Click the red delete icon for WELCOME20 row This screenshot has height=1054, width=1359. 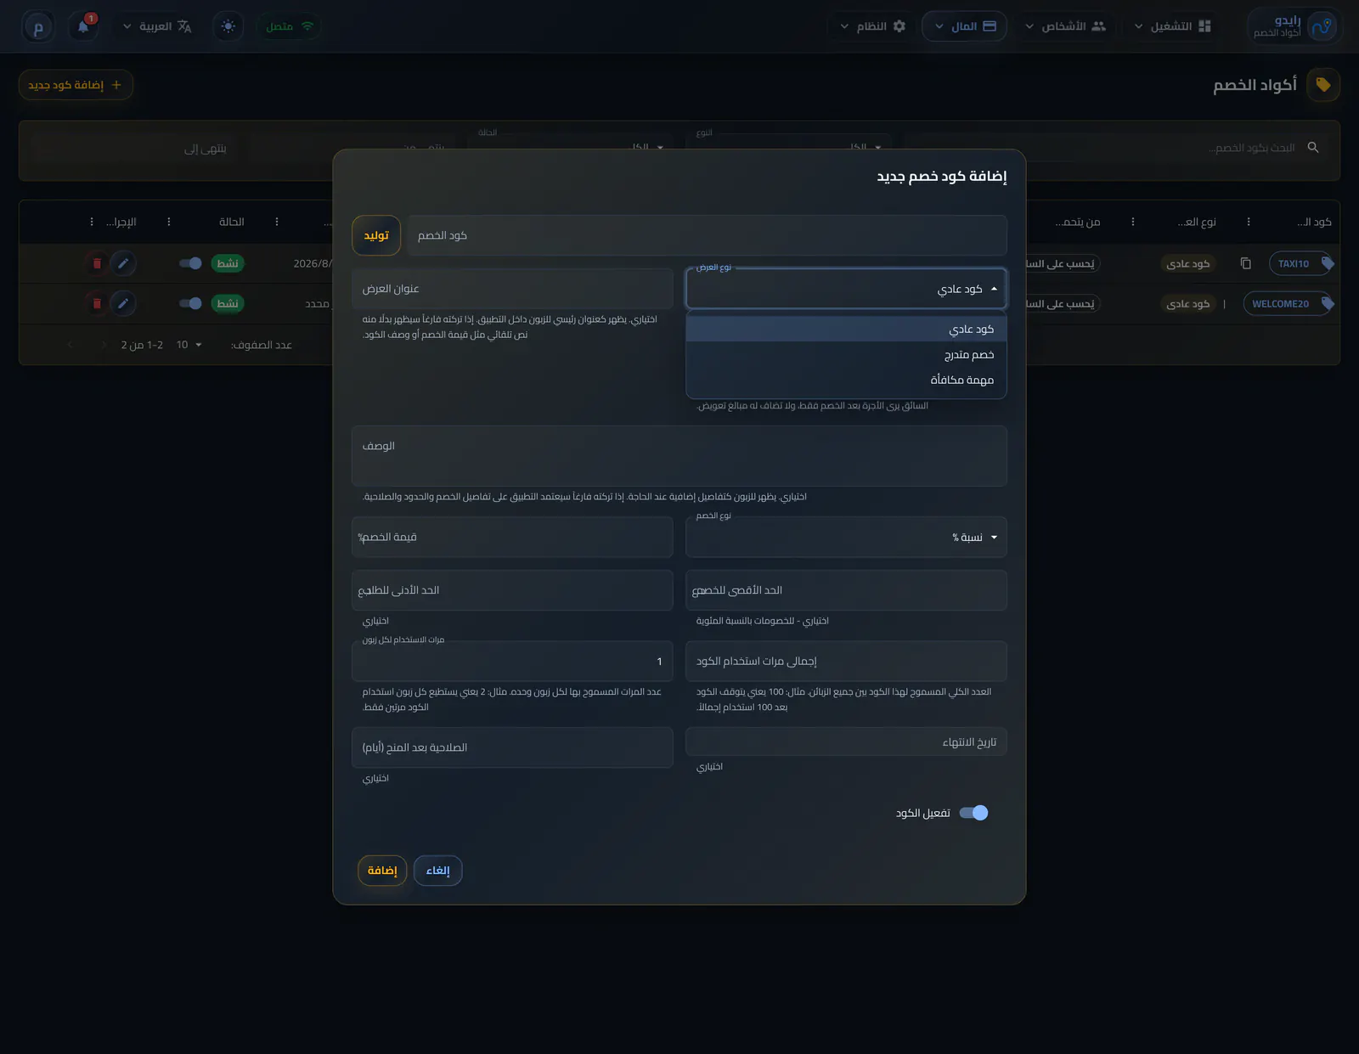click(97, 303)
